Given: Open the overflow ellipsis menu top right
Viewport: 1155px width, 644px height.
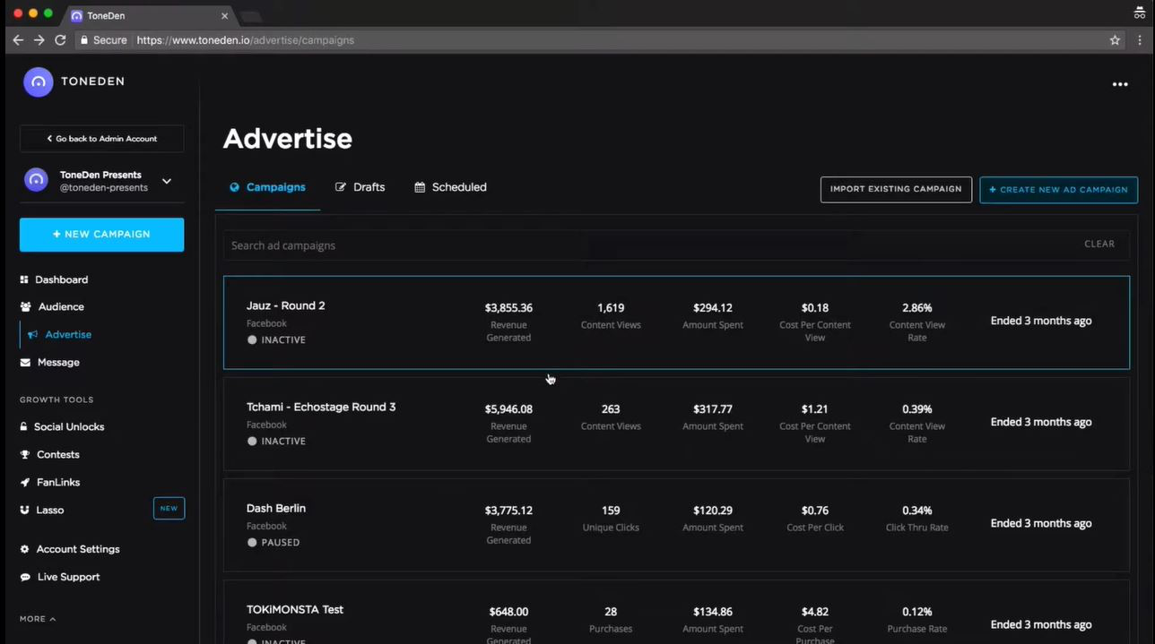Looking at the screenshot, I should [x=1120, y=84].
